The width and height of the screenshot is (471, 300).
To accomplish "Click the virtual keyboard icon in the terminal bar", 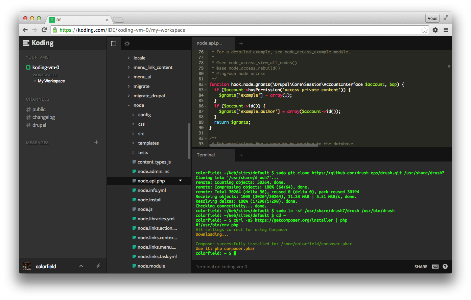I will pos(435,267).
